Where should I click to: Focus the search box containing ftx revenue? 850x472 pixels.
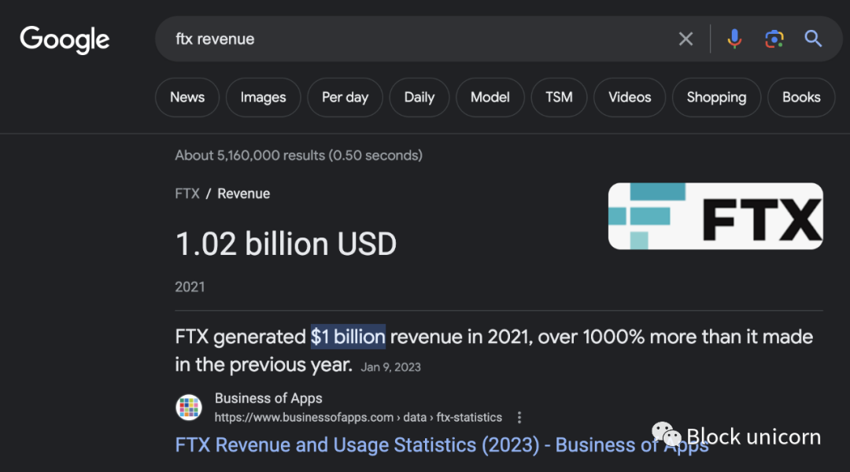pyautogui.click(x=409, y=39)
